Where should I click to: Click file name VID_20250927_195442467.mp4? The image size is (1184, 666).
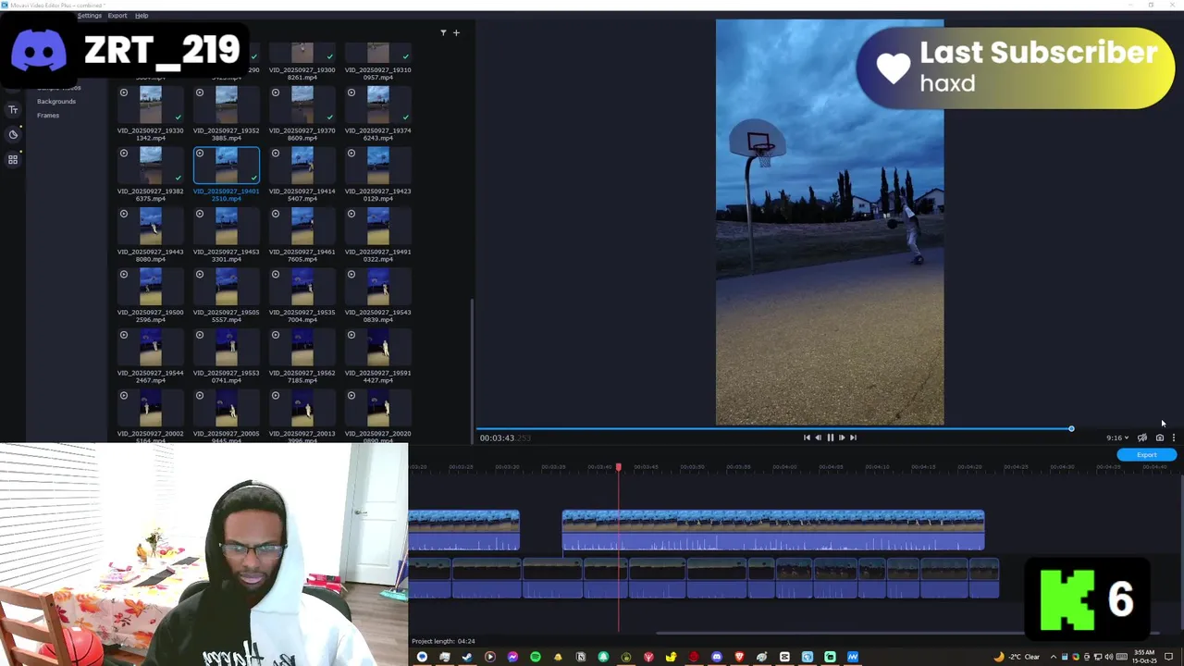[x=151, y=376]
